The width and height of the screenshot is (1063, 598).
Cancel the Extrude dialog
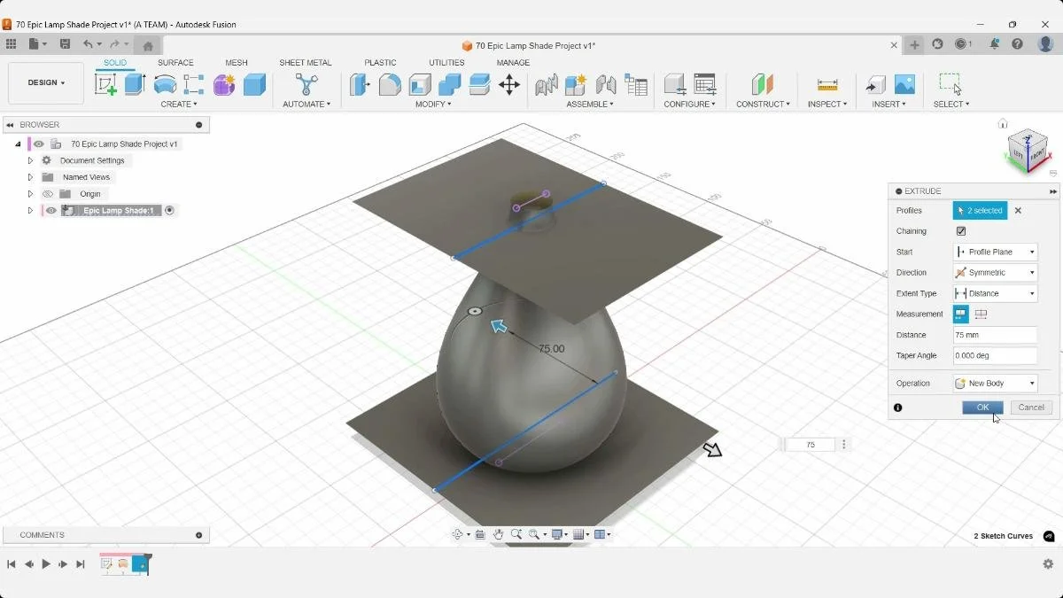coord(1031,408)
